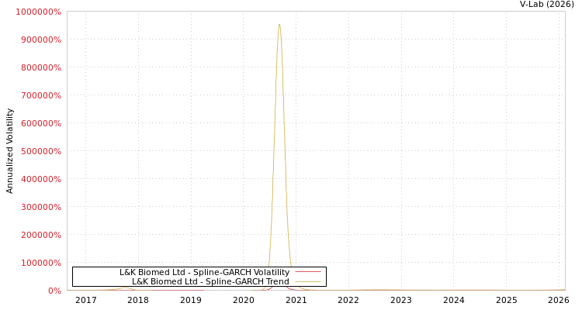Click the peak of the trend spike
This screenshot has width=582, height=310.
click(x=279, y=25)
